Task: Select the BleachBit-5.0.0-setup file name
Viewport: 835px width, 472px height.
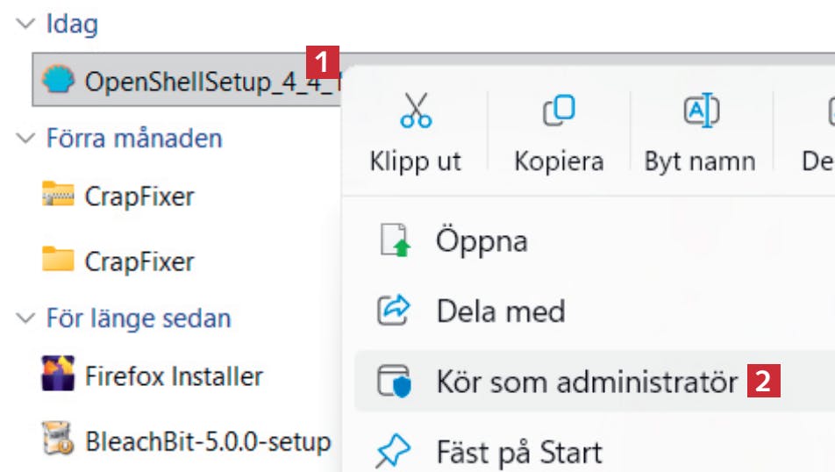Action: [x=208, y=440]
